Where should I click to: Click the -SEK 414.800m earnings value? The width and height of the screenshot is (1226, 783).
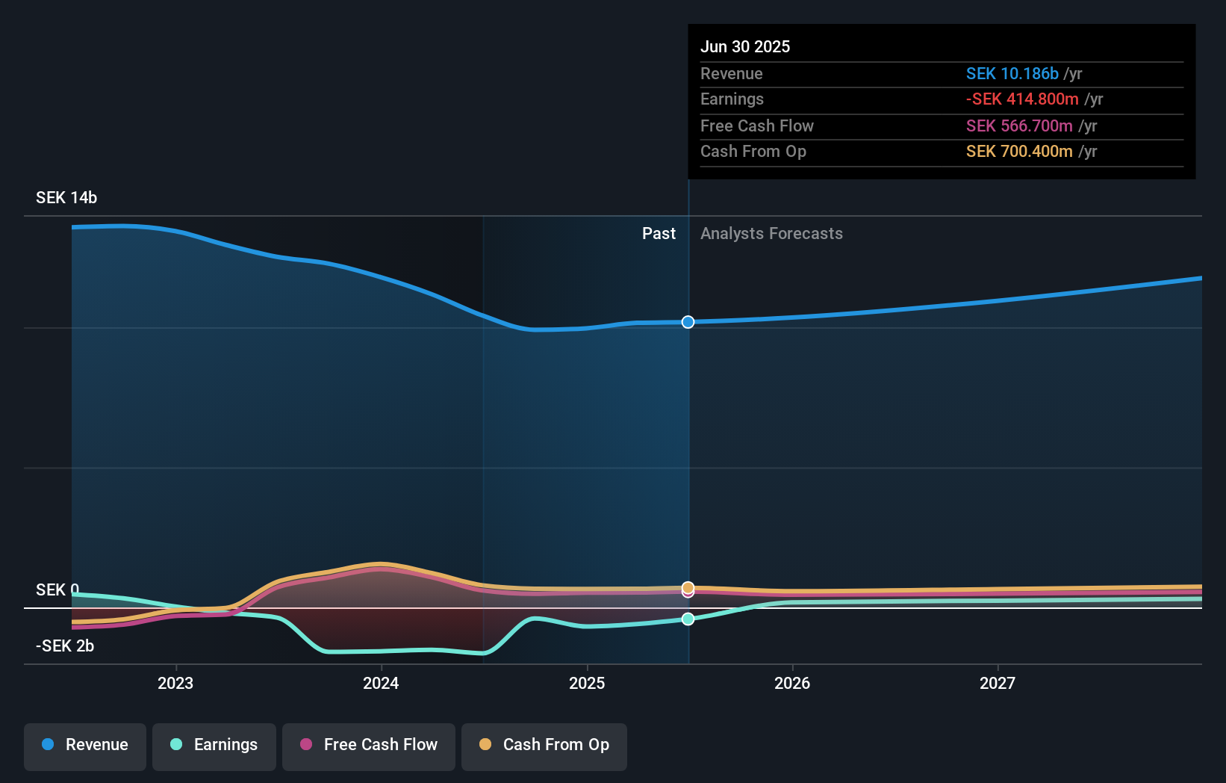click(1021, 99)
